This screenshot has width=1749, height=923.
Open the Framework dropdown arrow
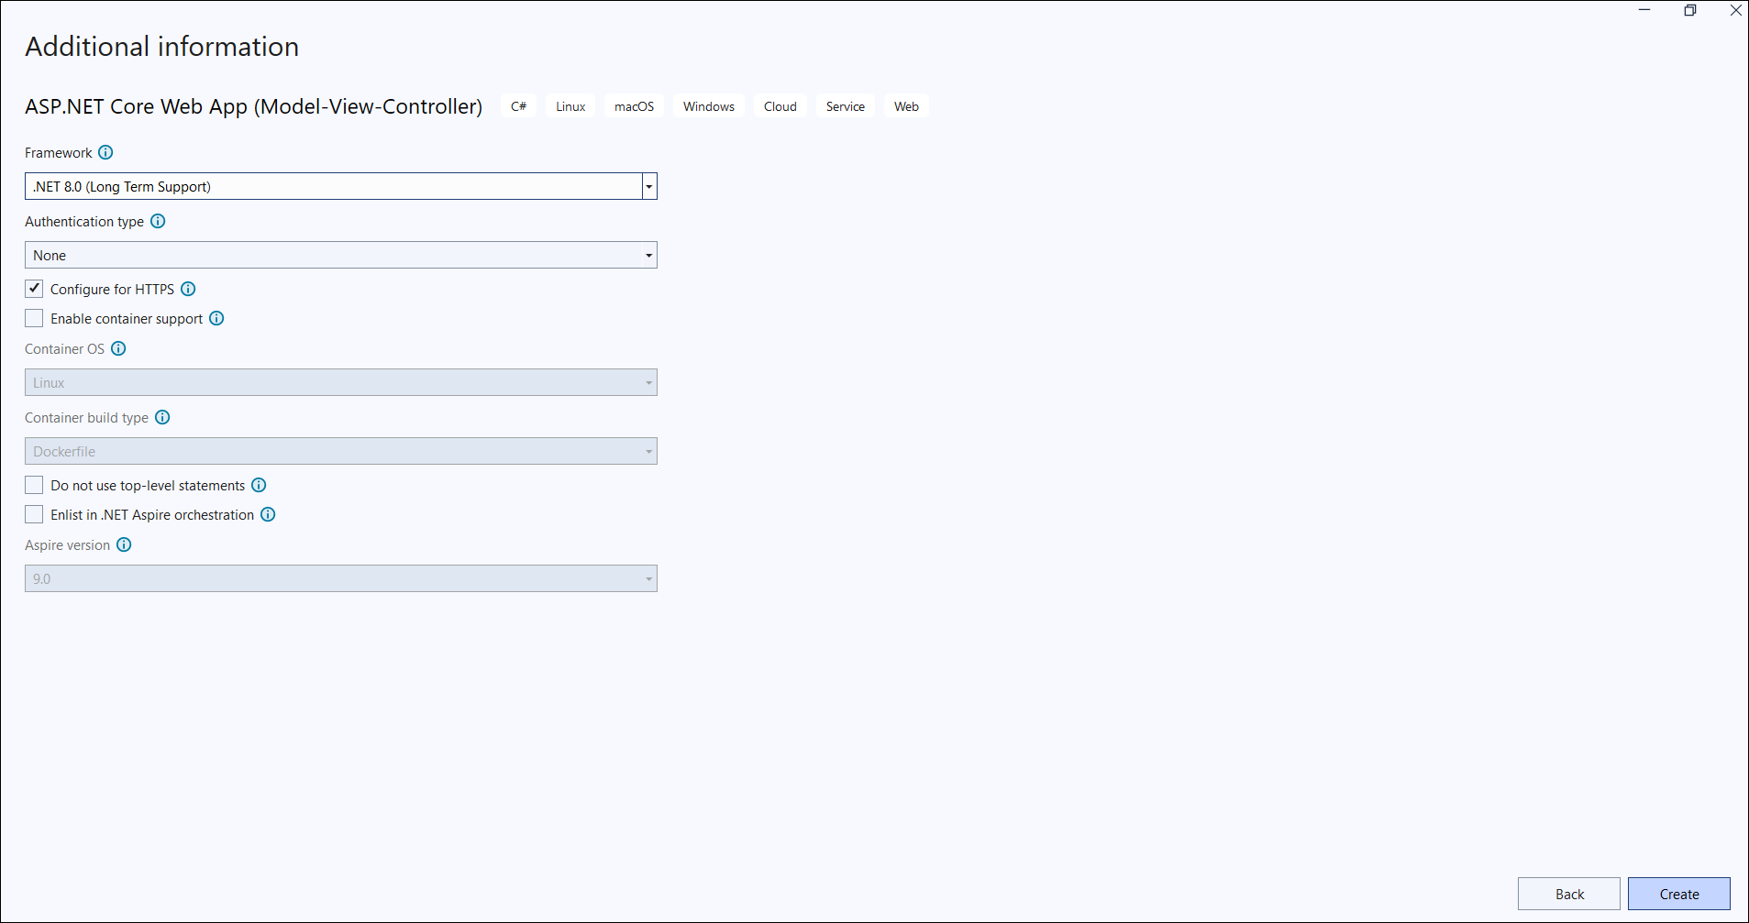click(x=649, y=186)
